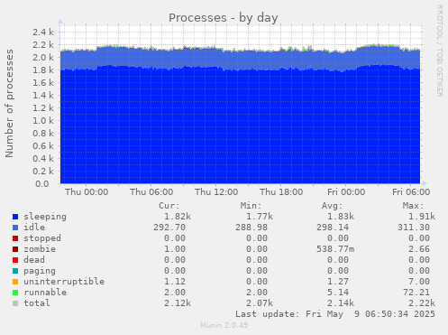
Task: Click total current value 2.12k
Action: [178, 303]
